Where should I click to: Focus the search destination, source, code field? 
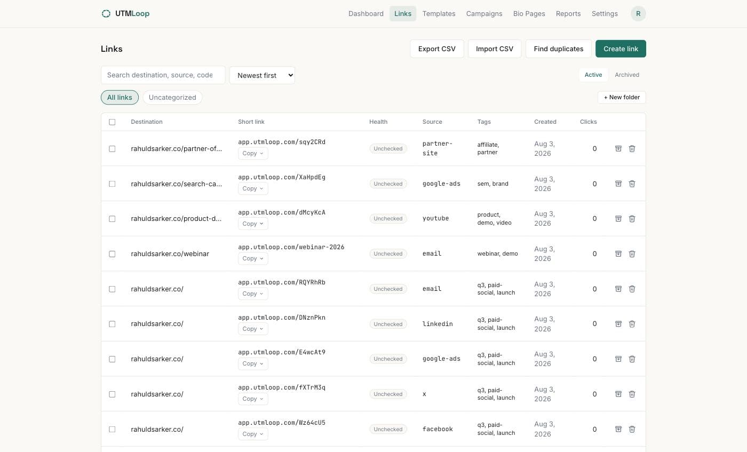click(x=163, y=75)
